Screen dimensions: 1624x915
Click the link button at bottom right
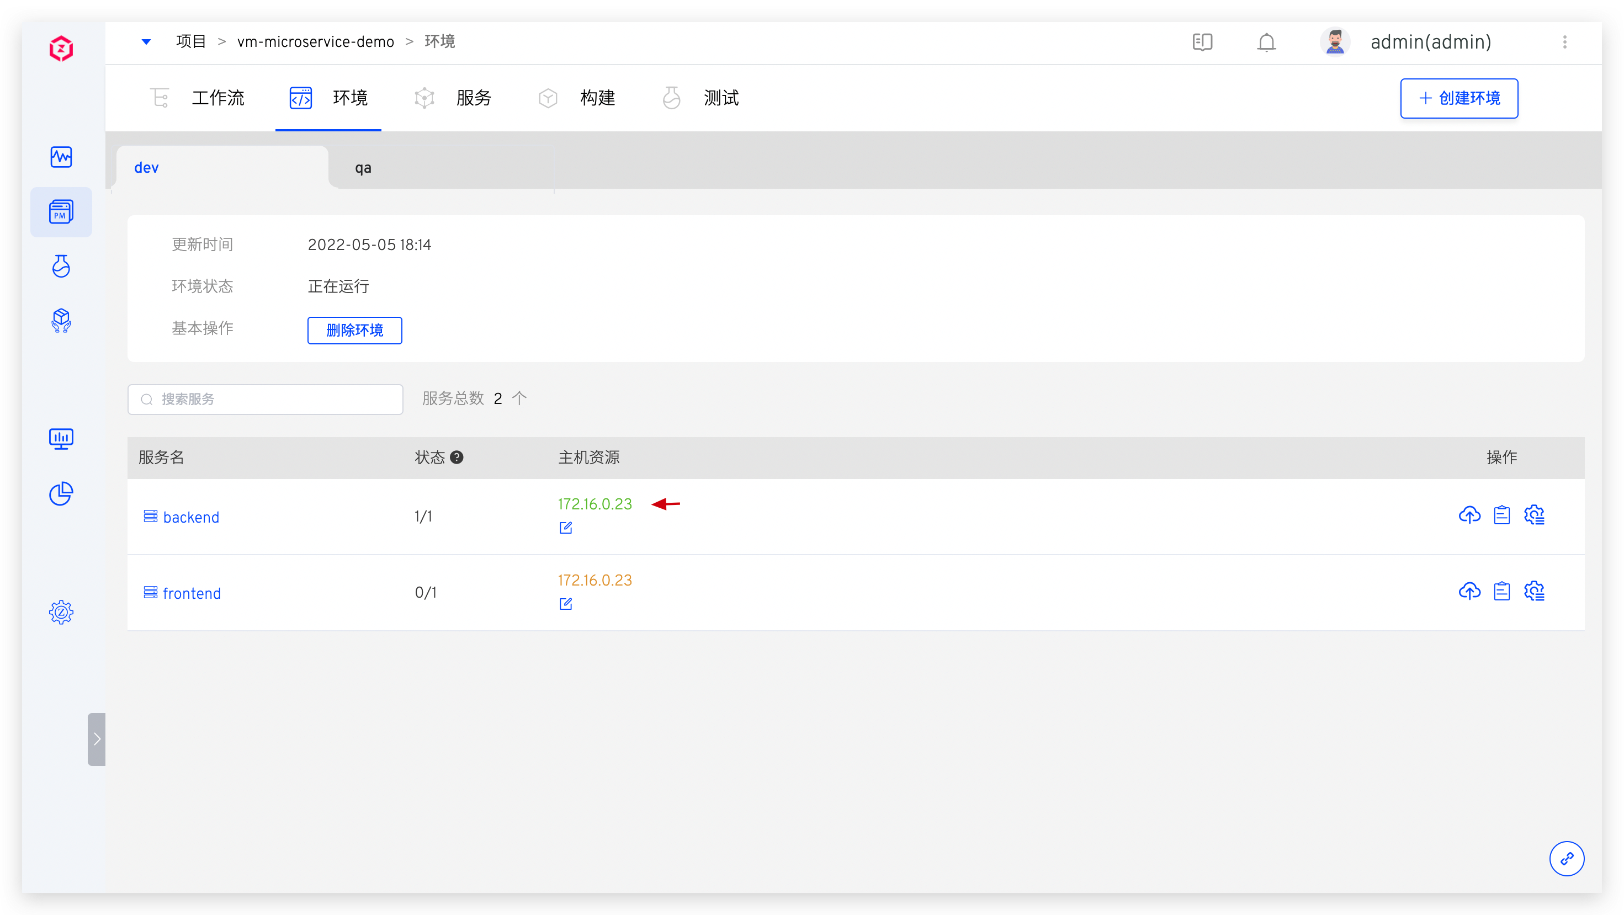1567,858
